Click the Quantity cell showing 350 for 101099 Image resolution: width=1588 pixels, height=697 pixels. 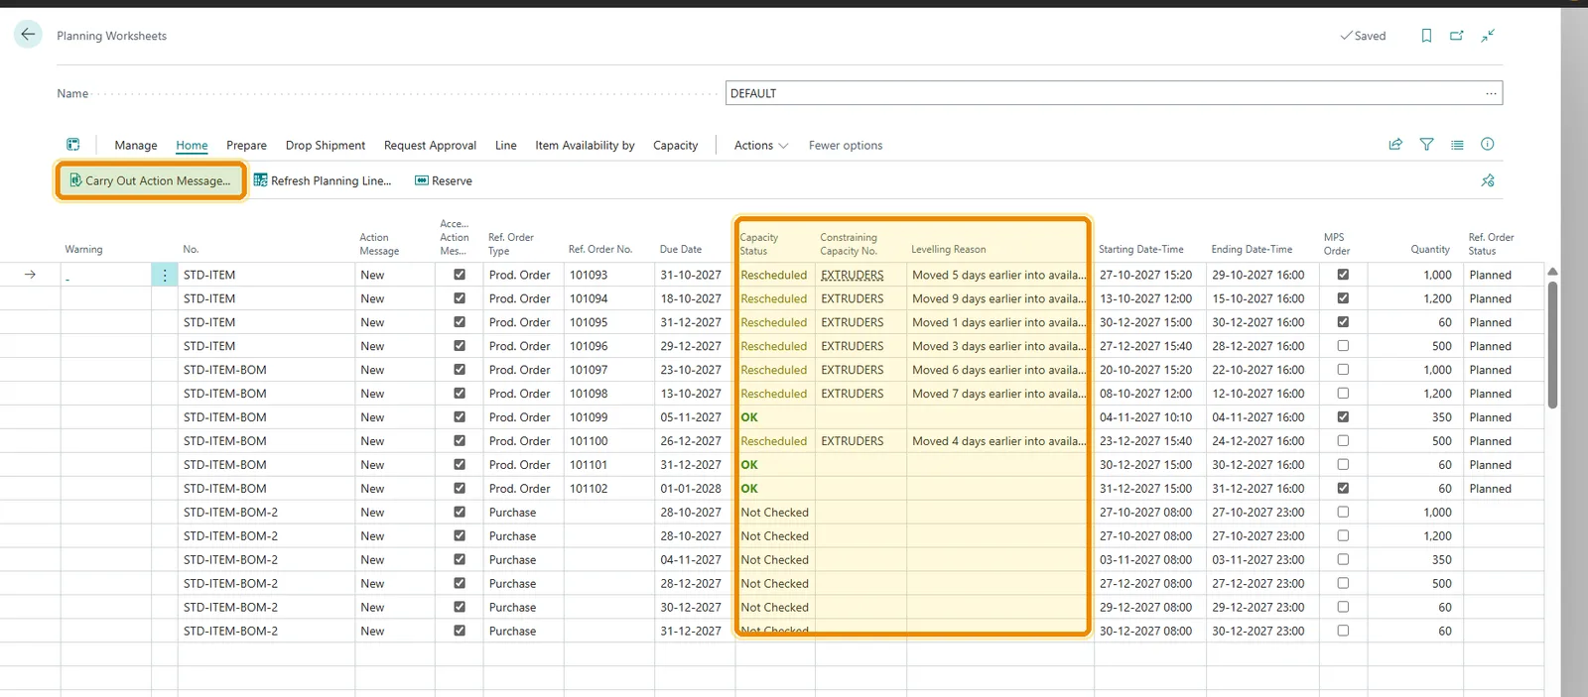[1442, 417]
